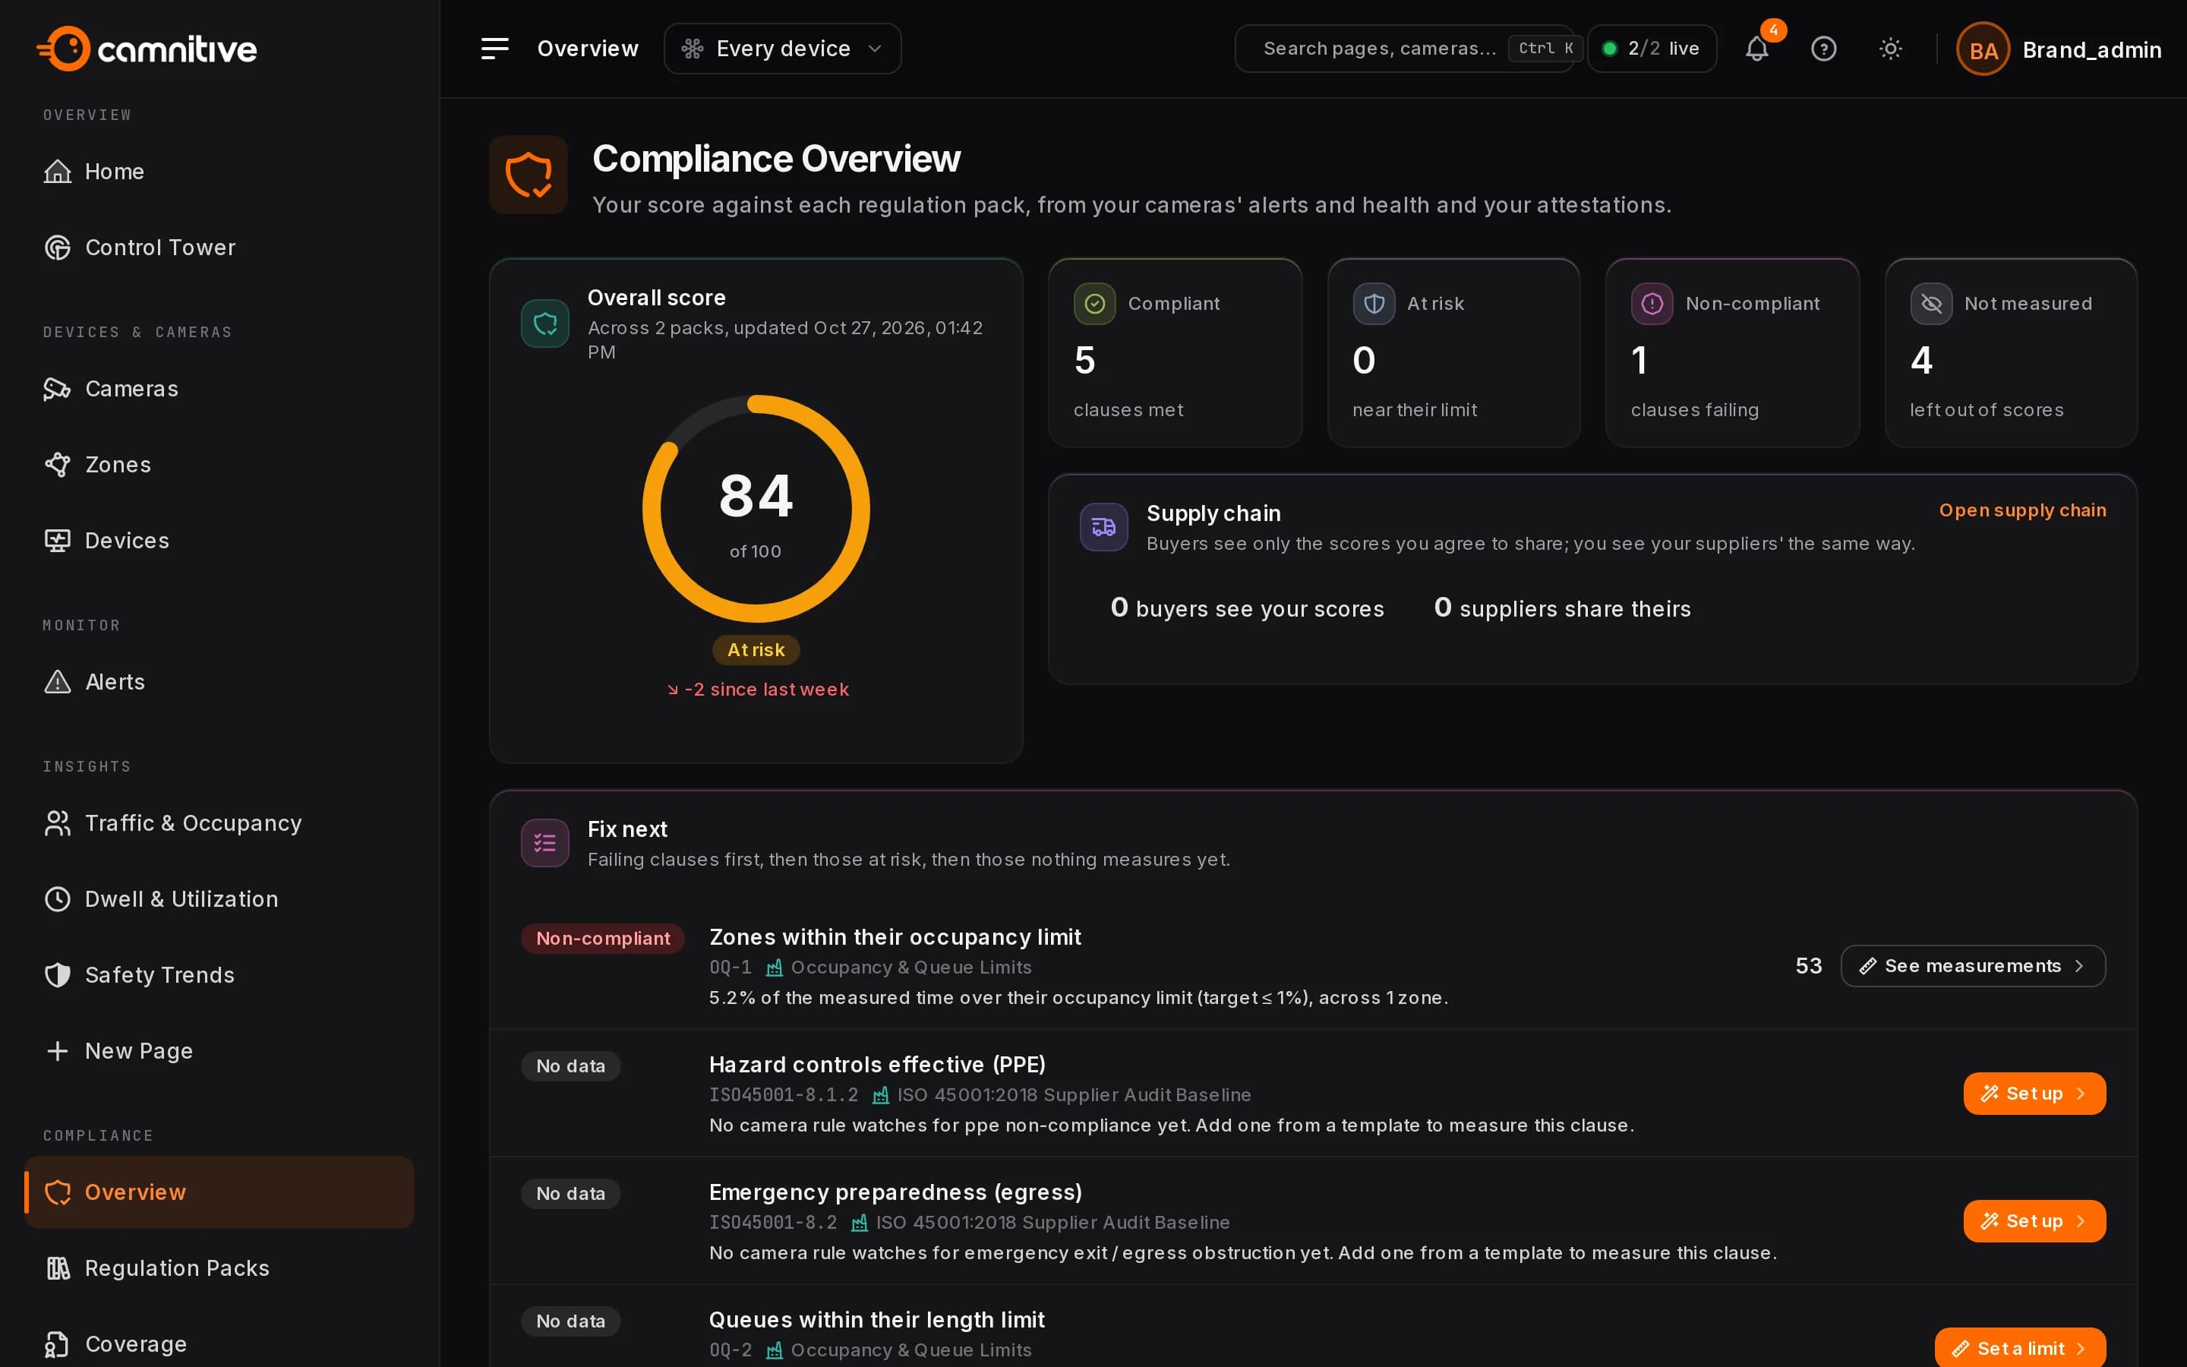Open Devices page in sidebar
This screenshot has height=1367, width=2187.
[219, 541]
